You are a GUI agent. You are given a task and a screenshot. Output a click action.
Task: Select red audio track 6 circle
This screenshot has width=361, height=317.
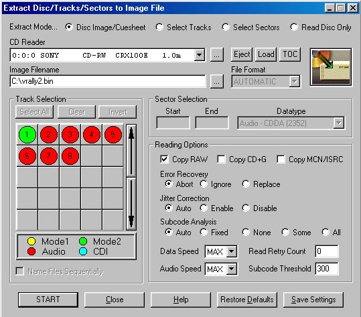coord(27,156)
